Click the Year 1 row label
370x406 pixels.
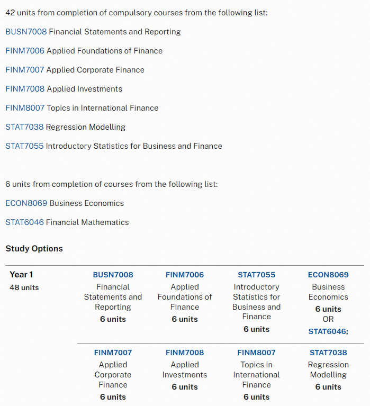click(21, 275)
